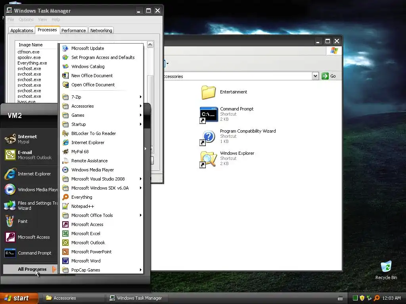The height and width of the screenshot is (304, 406).
Task: Open the address bar dropdown arrow
Action: (x=315, y=76)
